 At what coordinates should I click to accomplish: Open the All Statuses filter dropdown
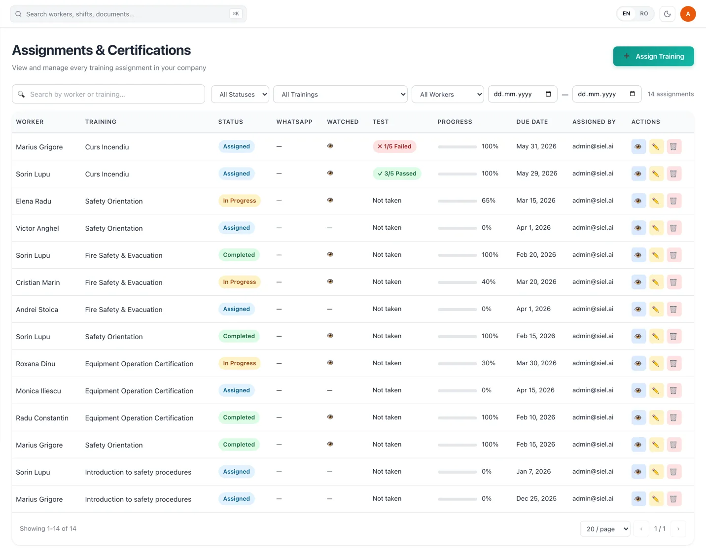click(240, 94)
